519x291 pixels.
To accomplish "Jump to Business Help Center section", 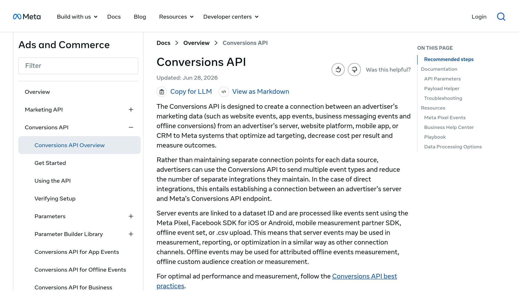I will 449,127.
